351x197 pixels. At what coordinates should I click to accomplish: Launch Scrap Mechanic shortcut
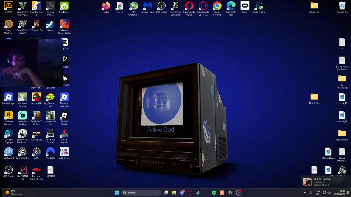click(9, 27)
